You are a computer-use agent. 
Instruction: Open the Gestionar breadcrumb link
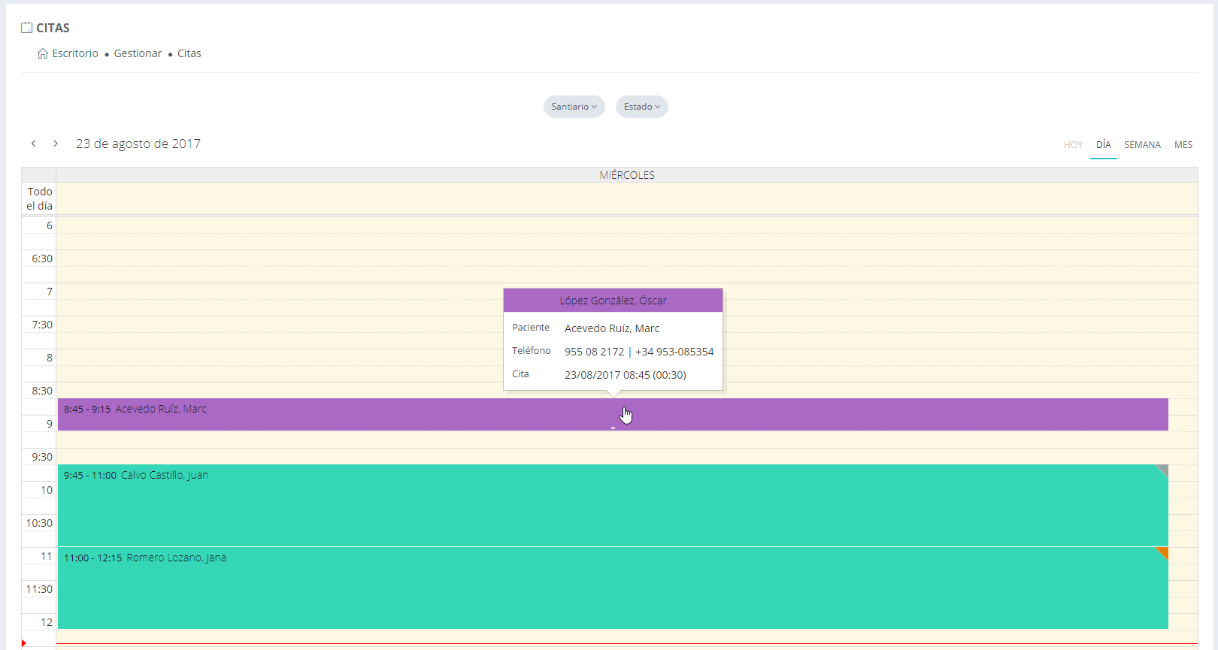click(x=138, y=53)
